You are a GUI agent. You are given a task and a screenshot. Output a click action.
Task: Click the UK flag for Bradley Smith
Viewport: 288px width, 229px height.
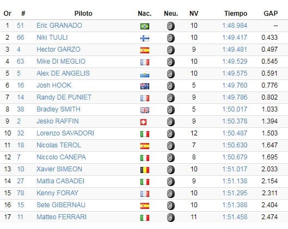145,110
